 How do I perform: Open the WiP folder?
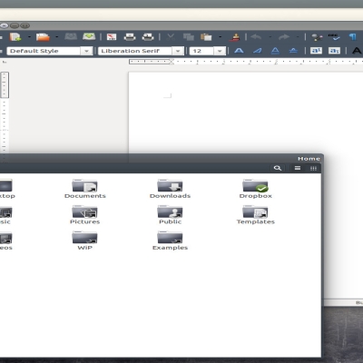(x=84, y=240)
